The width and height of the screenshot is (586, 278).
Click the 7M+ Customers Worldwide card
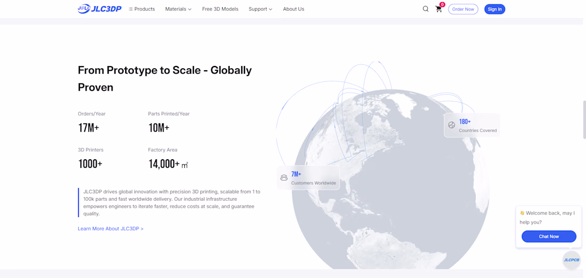[308, 178]
